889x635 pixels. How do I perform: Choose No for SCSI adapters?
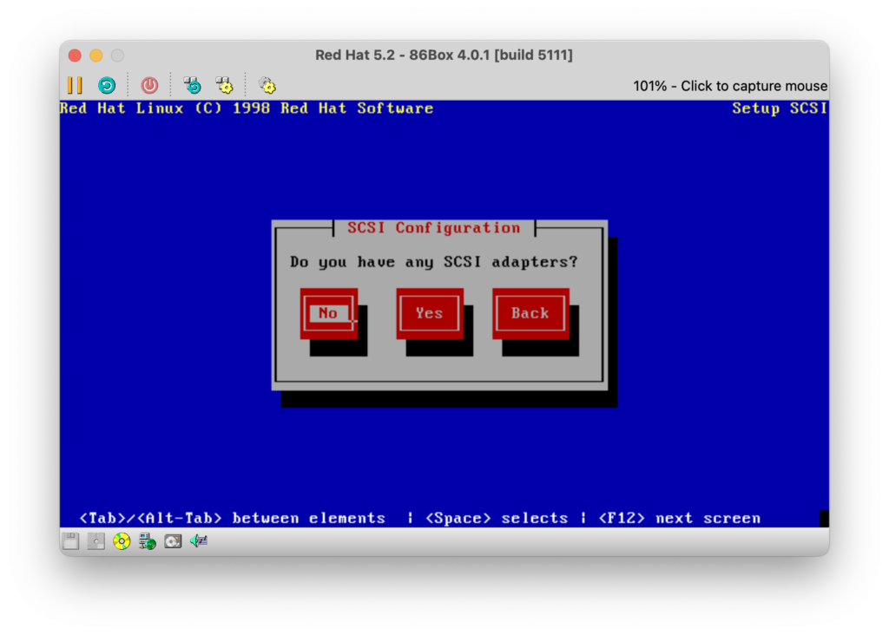coord(329,313)
